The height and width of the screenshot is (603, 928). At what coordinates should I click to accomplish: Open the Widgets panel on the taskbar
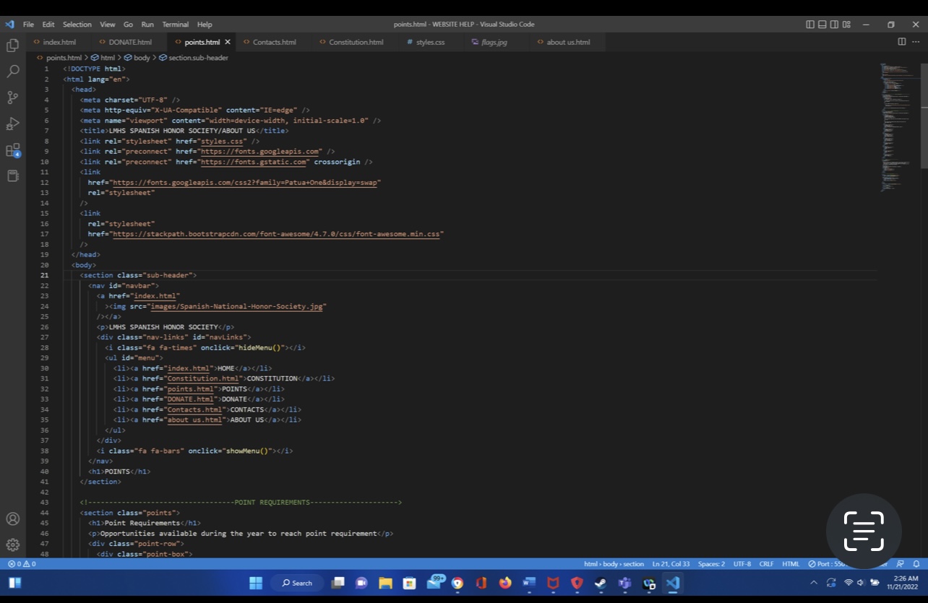pyautogui.click(x=15, y=583)
